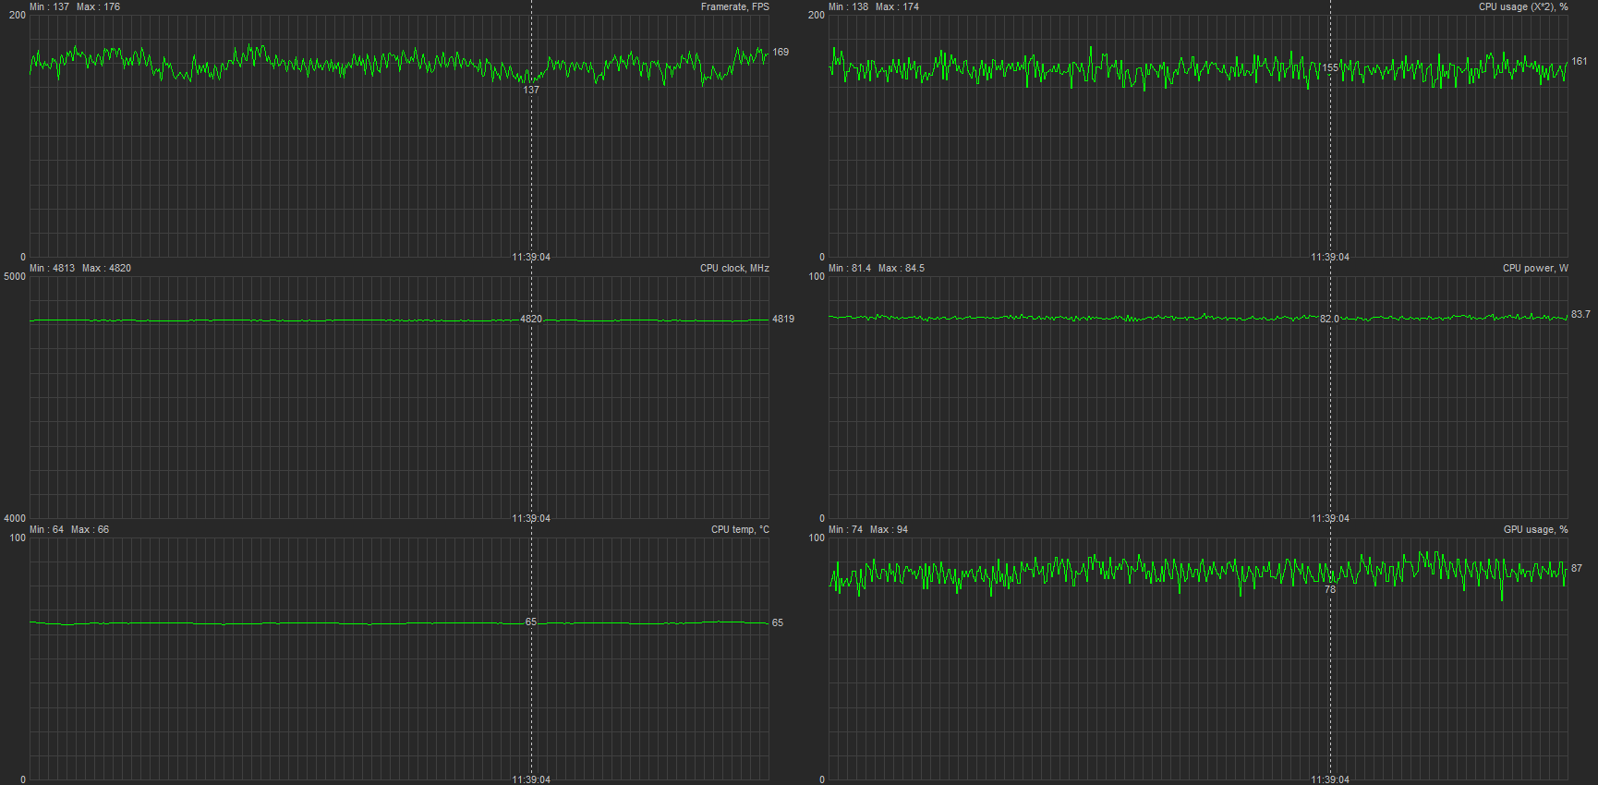
Task: Click the 11:39:04 timestamp under CPU power graph
Action: (x=1330, y=519)
